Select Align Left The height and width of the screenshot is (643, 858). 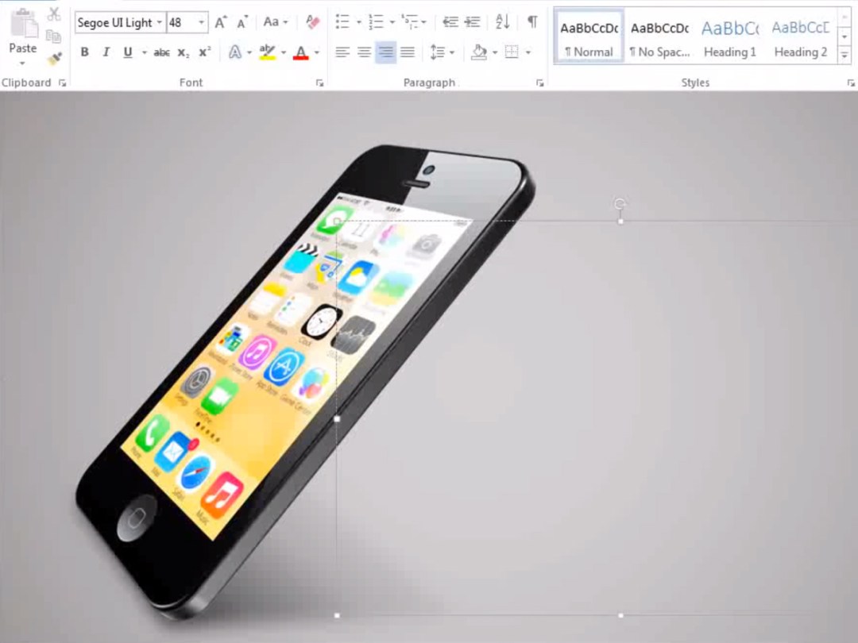(342, 52)
